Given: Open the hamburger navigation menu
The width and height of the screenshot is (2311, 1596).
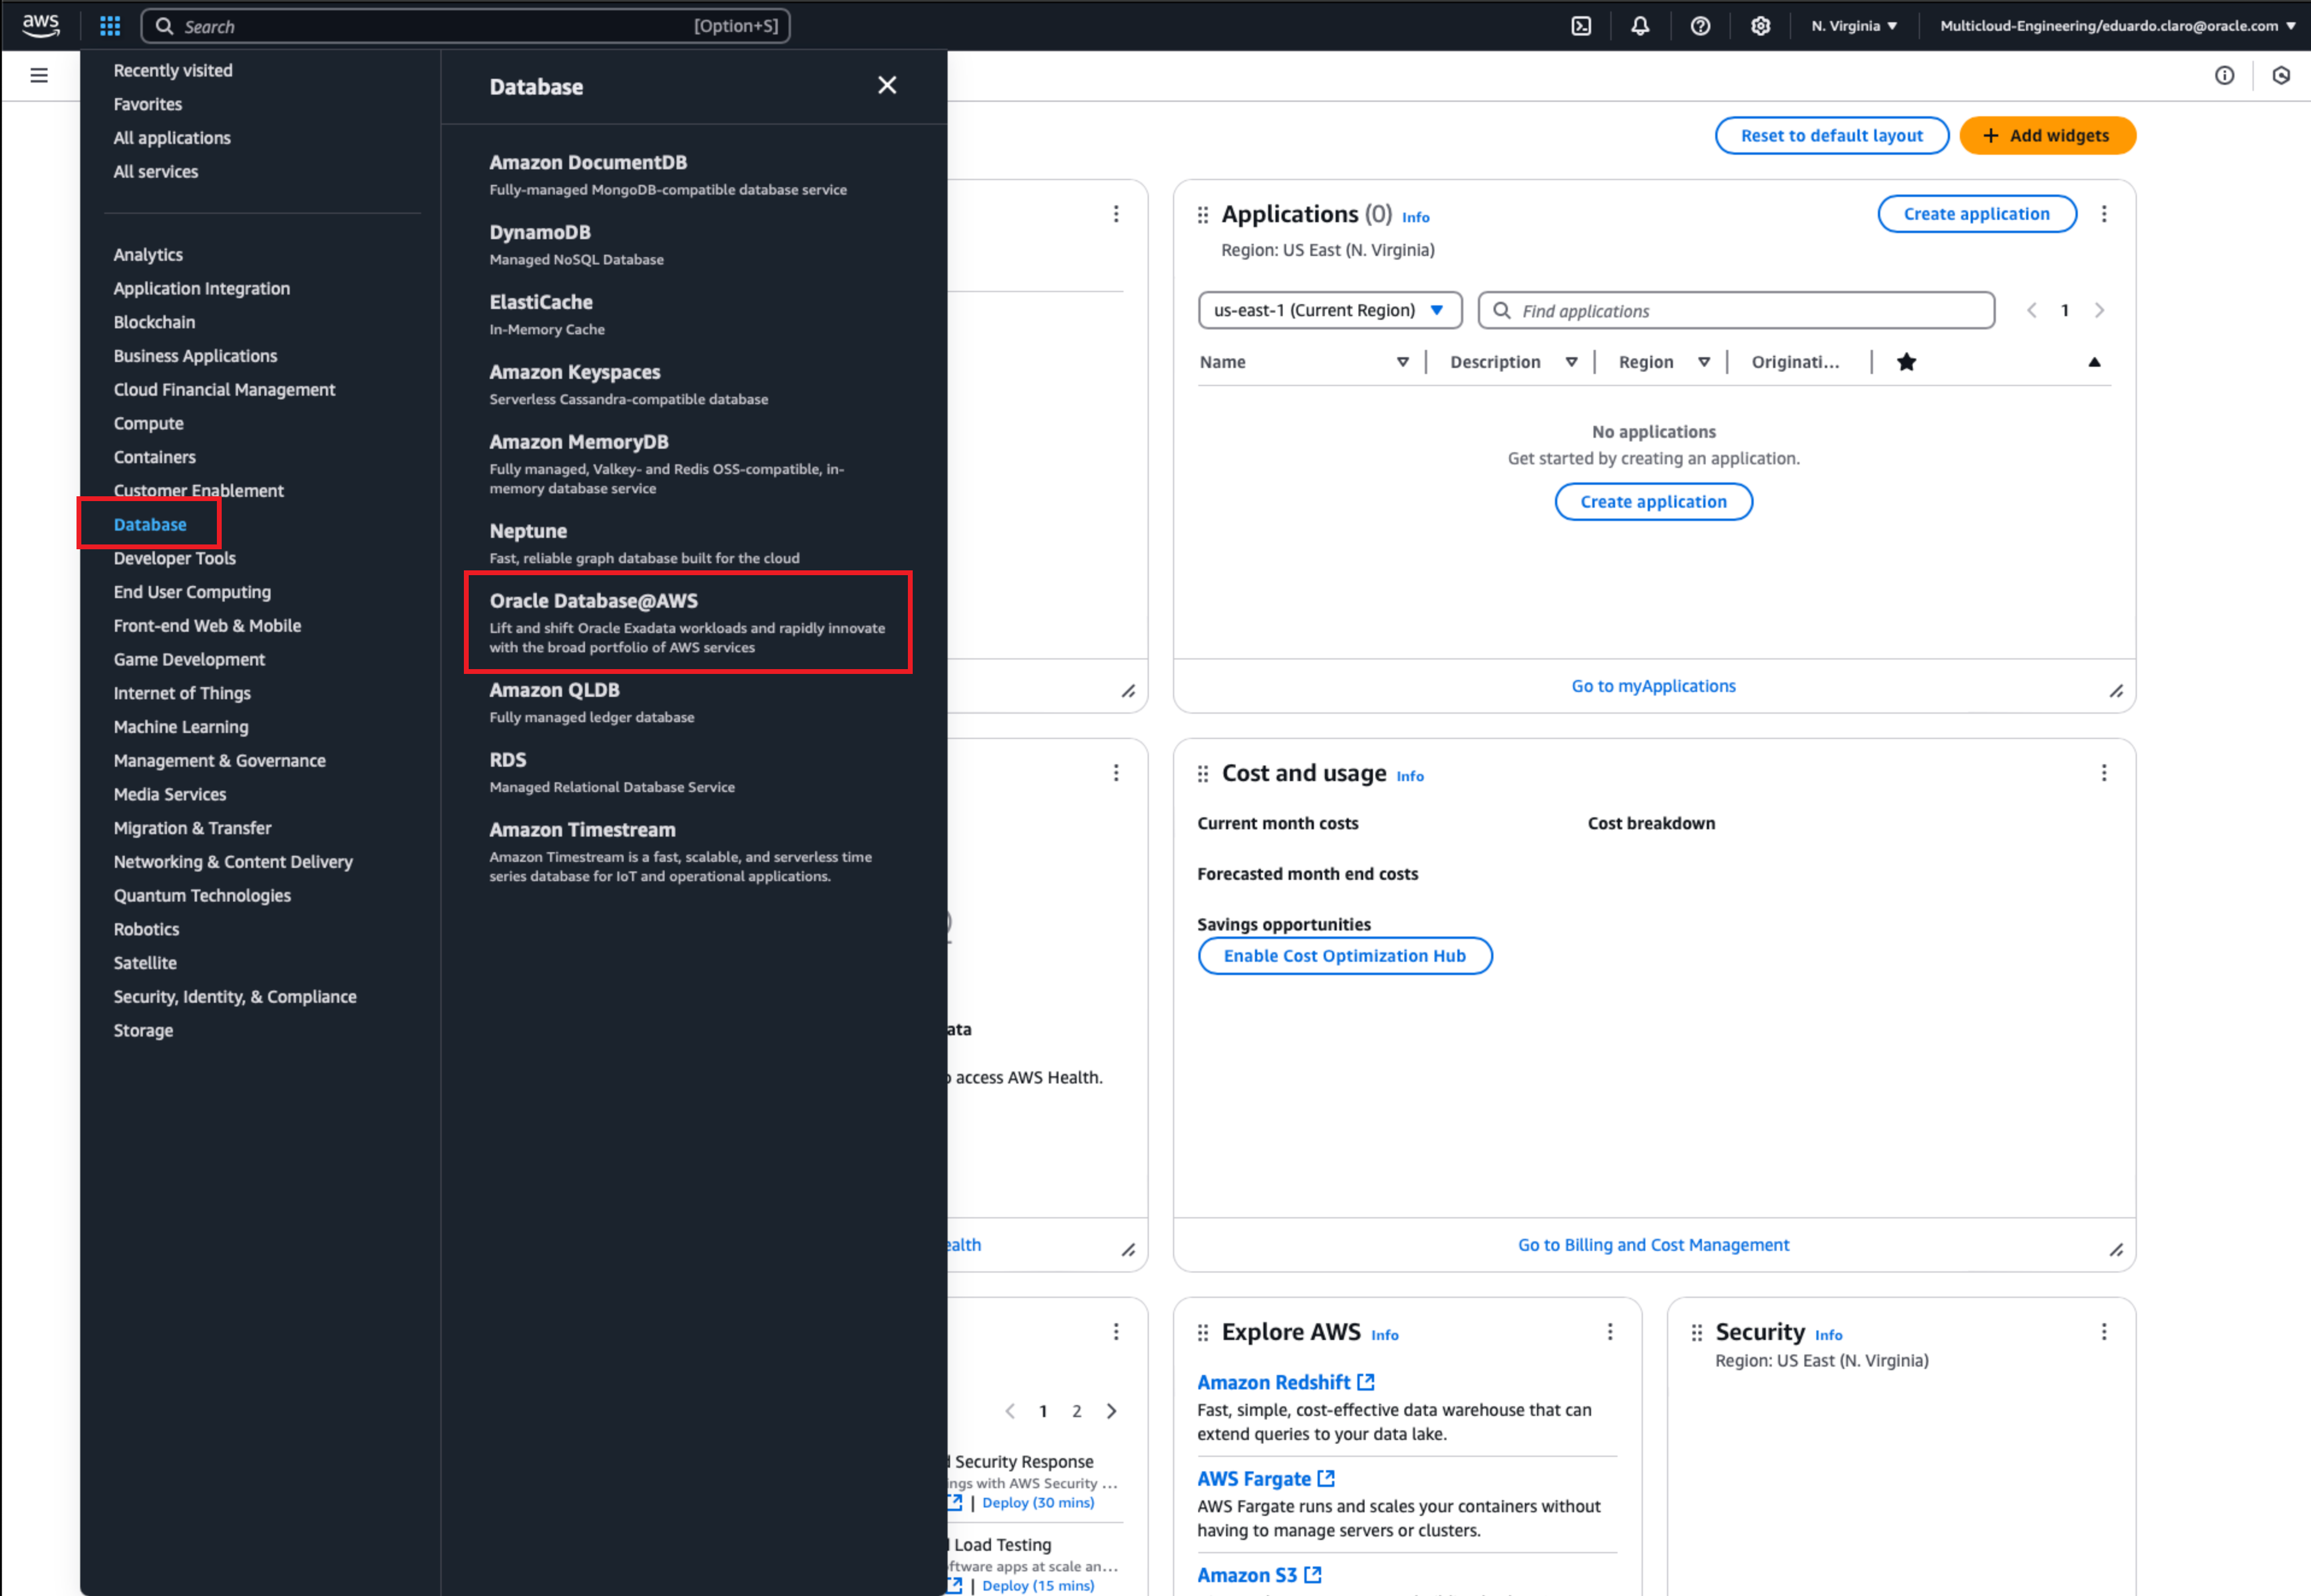Looking at the screenshot, I should [x=39, y=75].
